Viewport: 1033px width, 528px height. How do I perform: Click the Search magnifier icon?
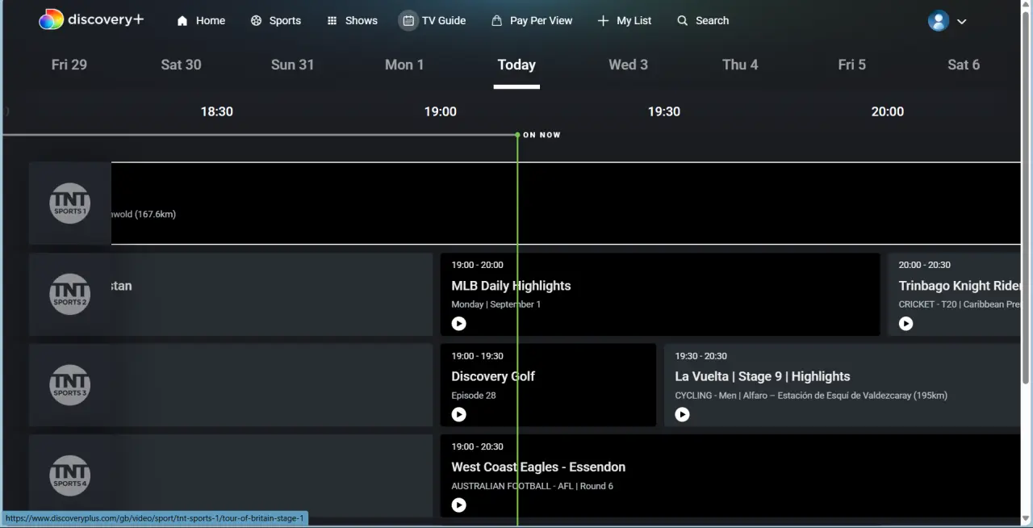(x=683, y=21)
